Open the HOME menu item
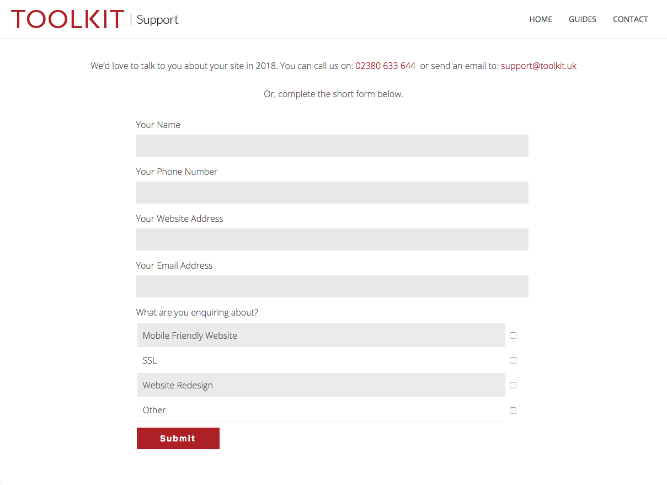This screenshot has width=667, height=485. tap(541, 19)
